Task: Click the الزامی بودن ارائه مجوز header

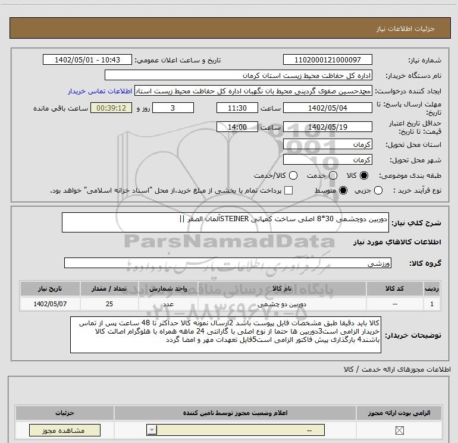Action: point(399,413)
